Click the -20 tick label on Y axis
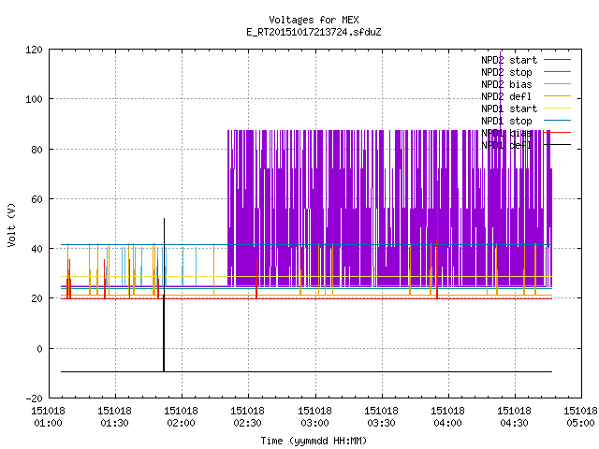Screen dimensions: 599x449 pos(34,398)
